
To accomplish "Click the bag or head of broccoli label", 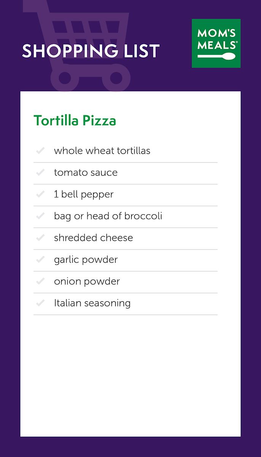I will [x=108, y=216].
